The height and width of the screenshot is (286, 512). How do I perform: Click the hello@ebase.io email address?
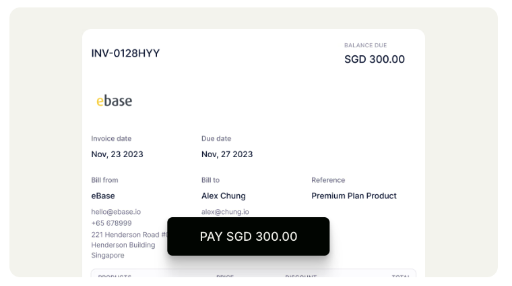pyautogui.click(x=116, y=212)
